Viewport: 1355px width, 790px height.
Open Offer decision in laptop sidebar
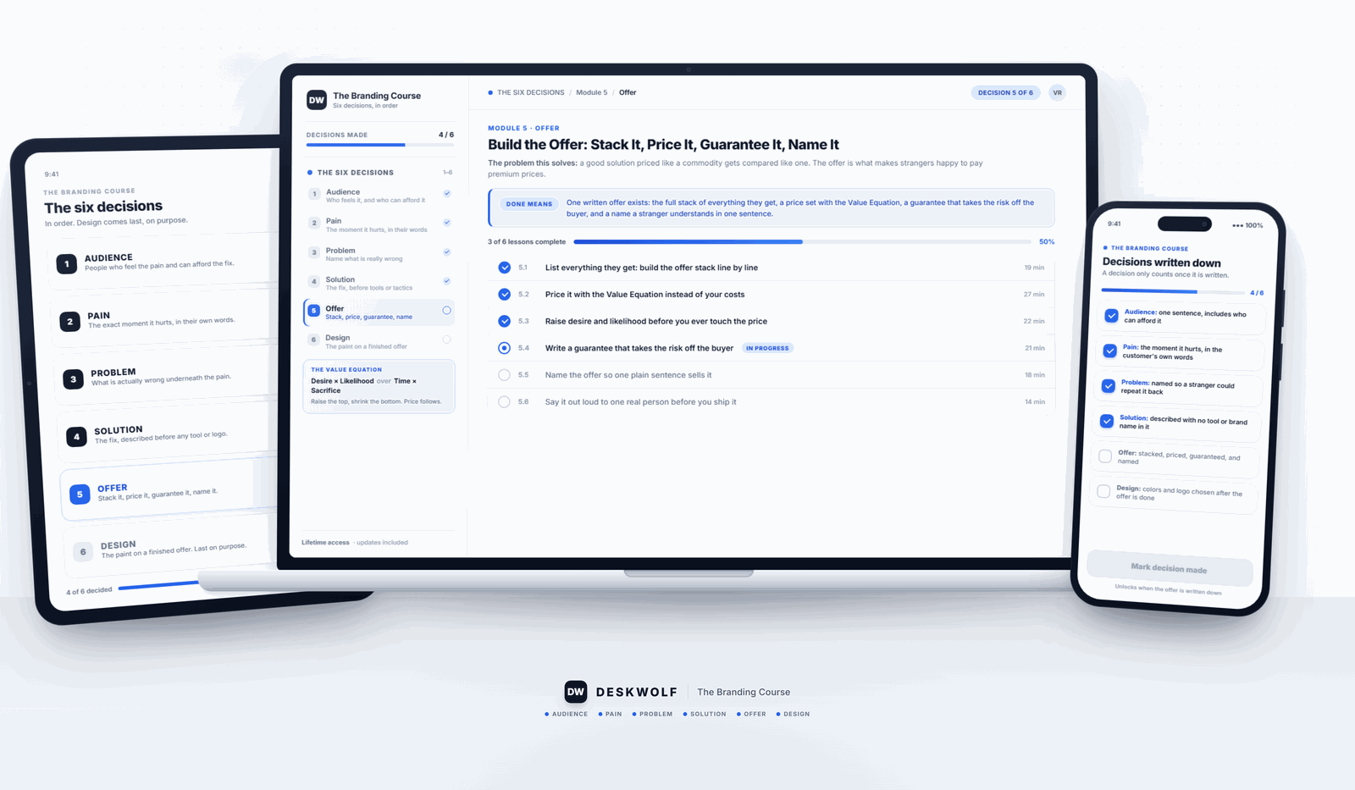tap(379, 312)
